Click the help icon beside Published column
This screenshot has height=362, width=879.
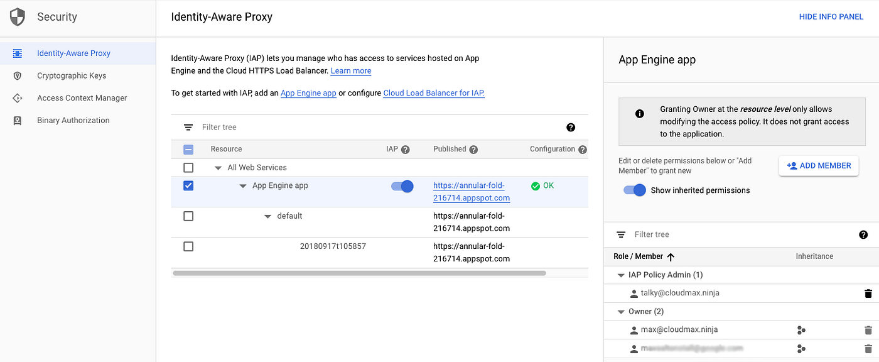(x=473, y=149)
